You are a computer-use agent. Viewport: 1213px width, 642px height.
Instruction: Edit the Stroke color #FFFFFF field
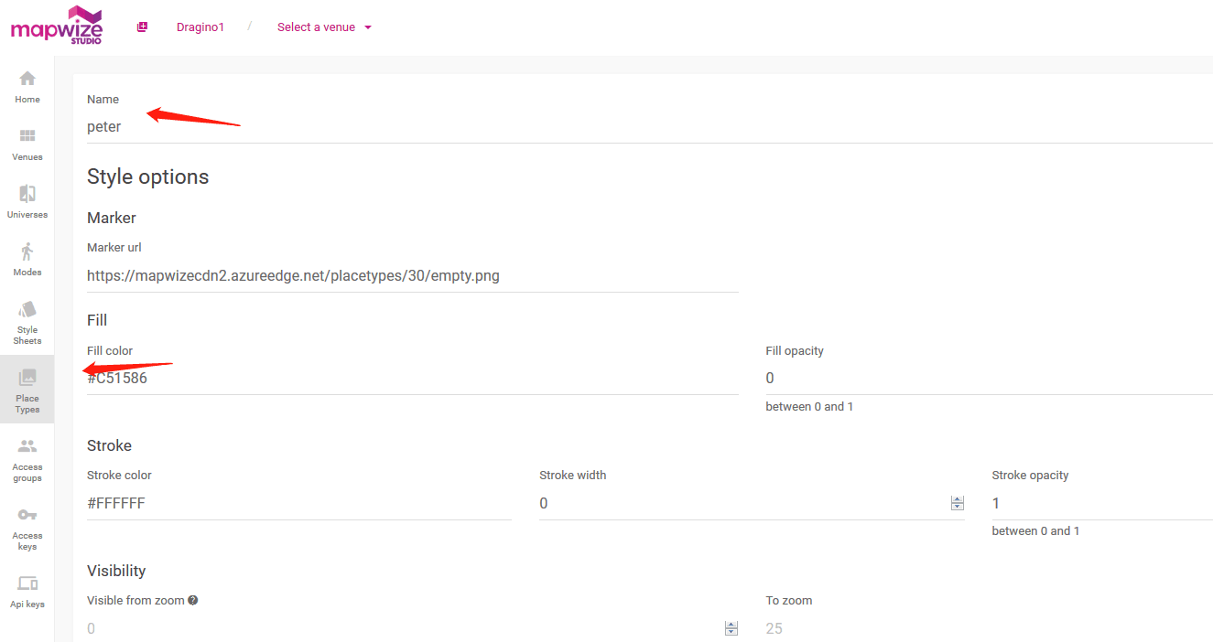(x=299, y=503)
